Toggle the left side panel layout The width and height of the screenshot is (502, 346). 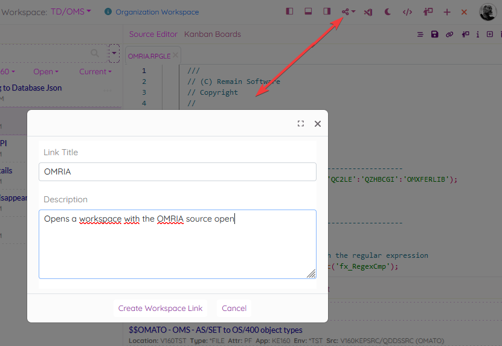[x=290, y=11]
